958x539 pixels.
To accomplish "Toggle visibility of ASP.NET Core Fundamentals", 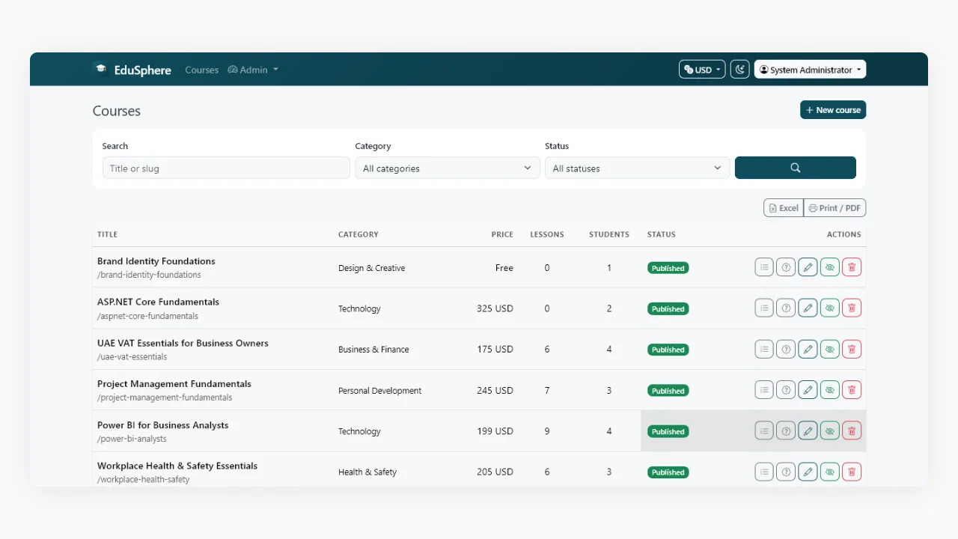I will (x=829, y=308).
